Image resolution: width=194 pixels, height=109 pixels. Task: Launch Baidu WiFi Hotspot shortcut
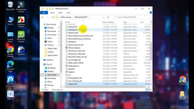[x=21, y=37]
